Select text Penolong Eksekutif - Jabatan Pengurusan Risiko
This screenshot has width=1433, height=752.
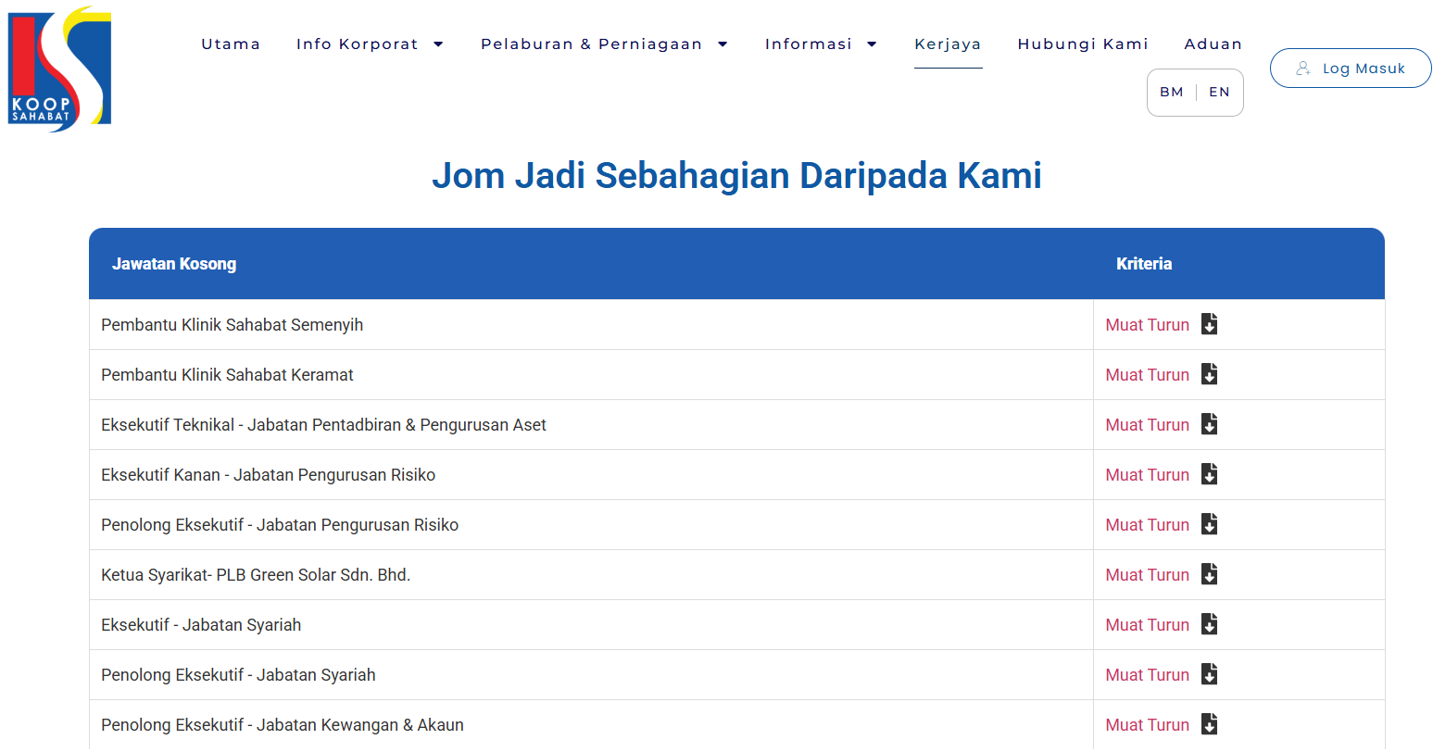pos(280,525)
